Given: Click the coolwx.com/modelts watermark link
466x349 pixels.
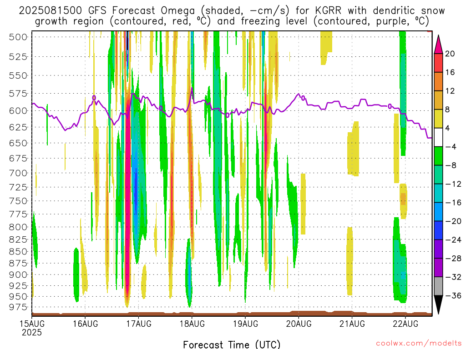Looking at the screenshot, I should click(419, 344).
